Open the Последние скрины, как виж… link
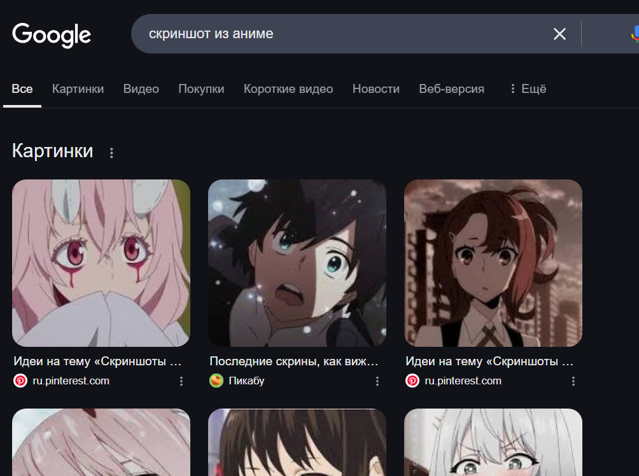639x476 pixels. [x=294, y=361]
